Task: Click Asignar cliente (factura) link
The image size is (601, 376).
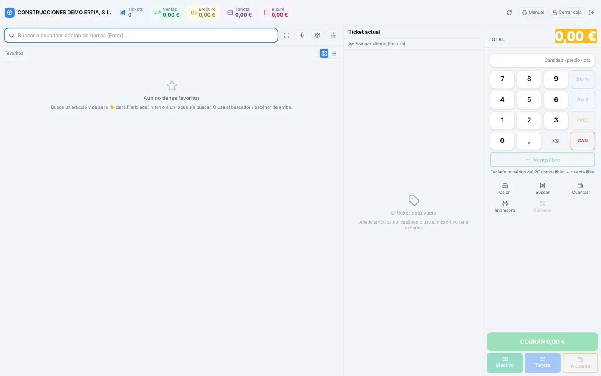Action: (377, 44)
